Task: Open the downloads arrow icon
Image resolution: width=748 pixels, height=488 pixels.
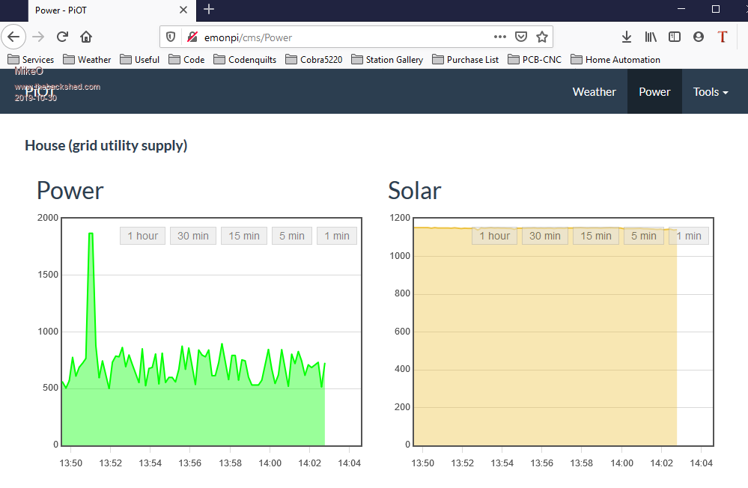Action: [627, 37]
